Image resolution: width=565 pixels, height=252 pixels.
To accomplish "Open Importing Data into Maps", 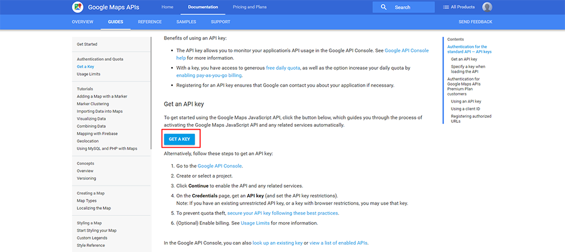I will [x=99, y=112].
